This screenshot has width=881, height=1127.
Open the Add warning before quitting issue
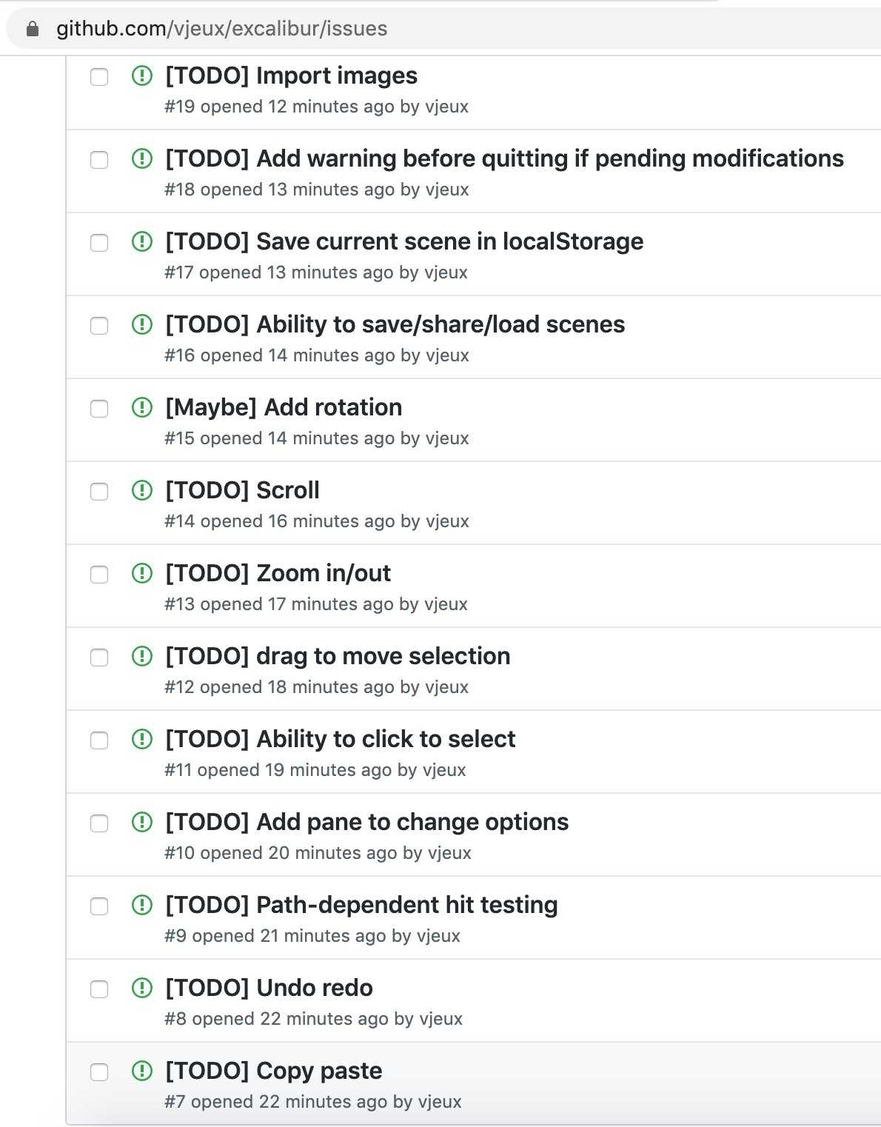tap(504, 158)
